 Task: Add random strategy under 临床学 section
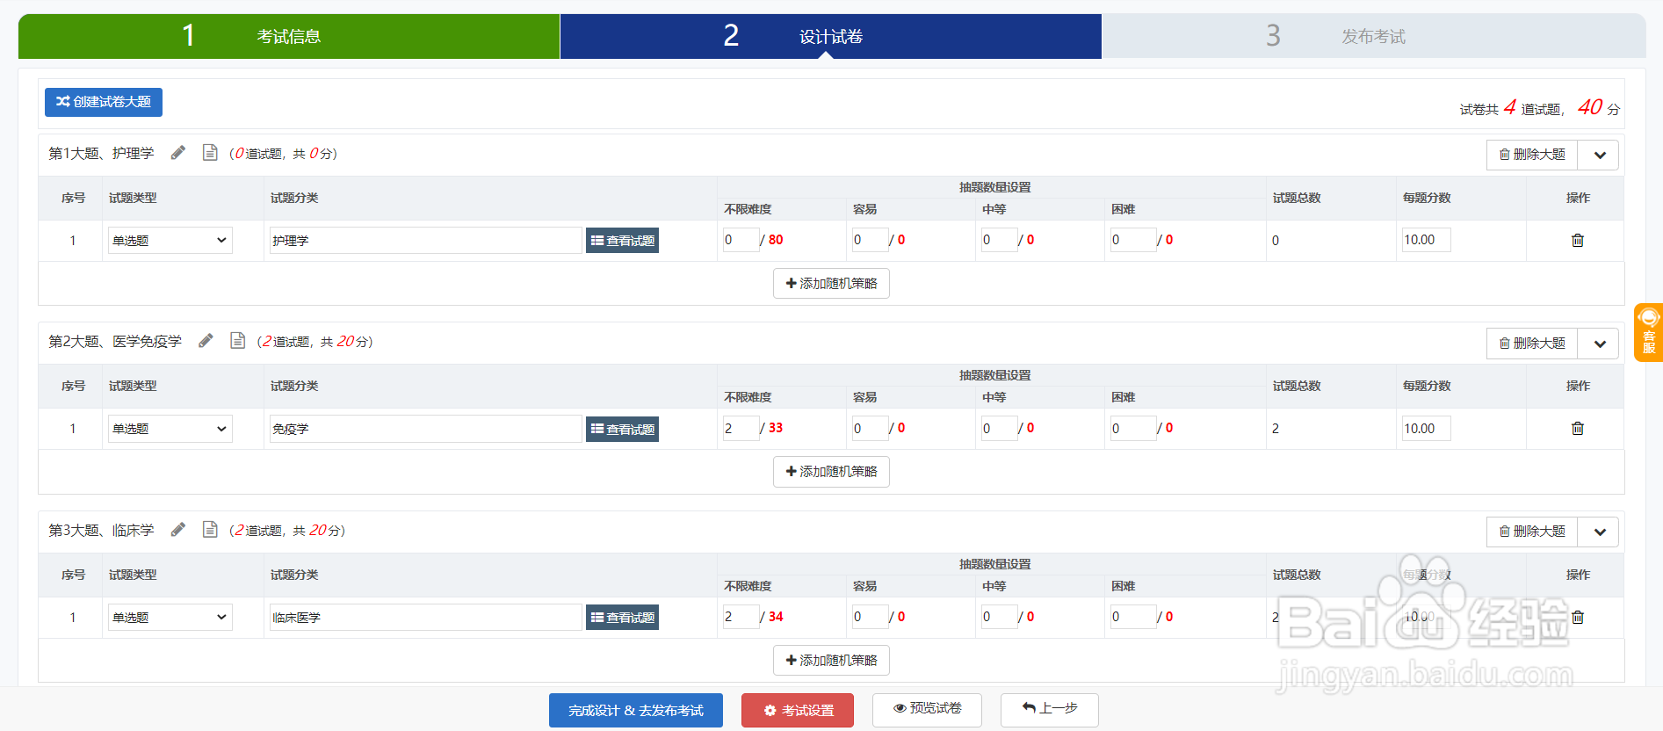point(831,660)
